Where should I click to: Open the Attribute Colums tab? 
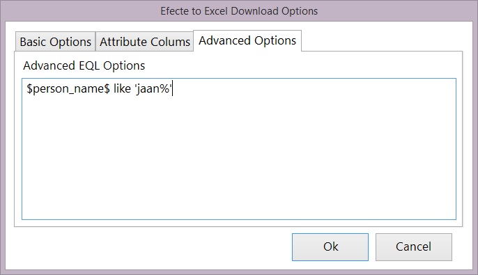click(144, 42)
